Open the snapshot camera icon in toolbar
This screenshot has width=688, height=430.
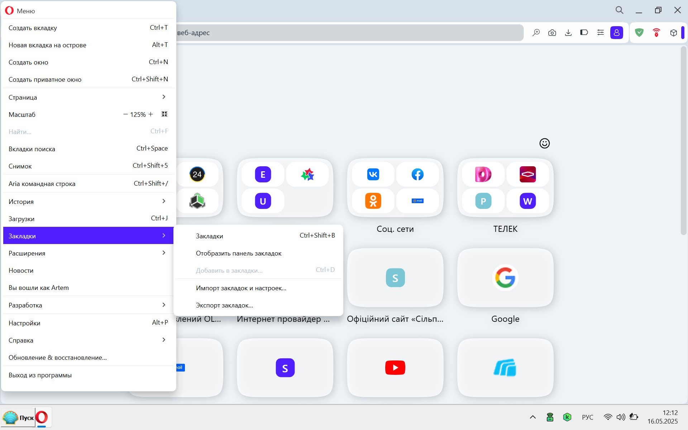click(x=552, y=33)
